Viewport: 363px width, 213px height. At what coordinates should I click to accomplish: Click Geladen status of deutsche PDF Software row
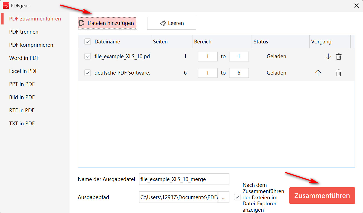(x=276, y=73)
